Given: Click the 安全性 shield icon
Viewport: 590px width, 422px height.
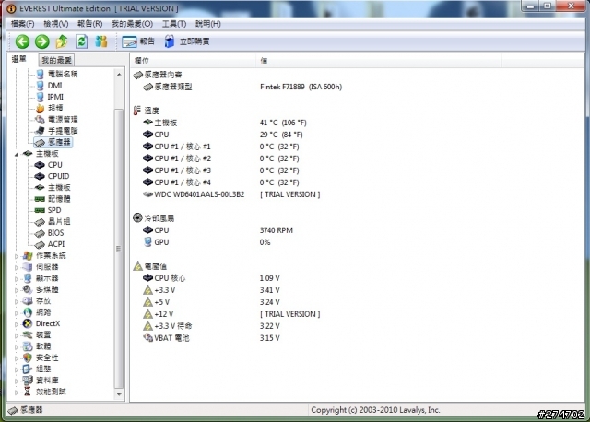Looking at the screenshot, I should [28, 358].
